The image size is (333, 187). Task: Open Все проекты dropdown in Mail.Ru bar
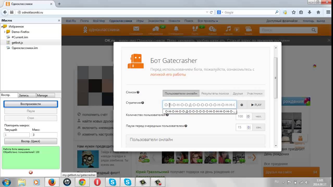pos(208,21)
